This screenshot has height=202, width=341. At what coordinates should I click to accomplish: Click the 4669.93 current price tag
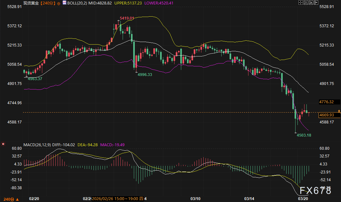coord(327,115)
